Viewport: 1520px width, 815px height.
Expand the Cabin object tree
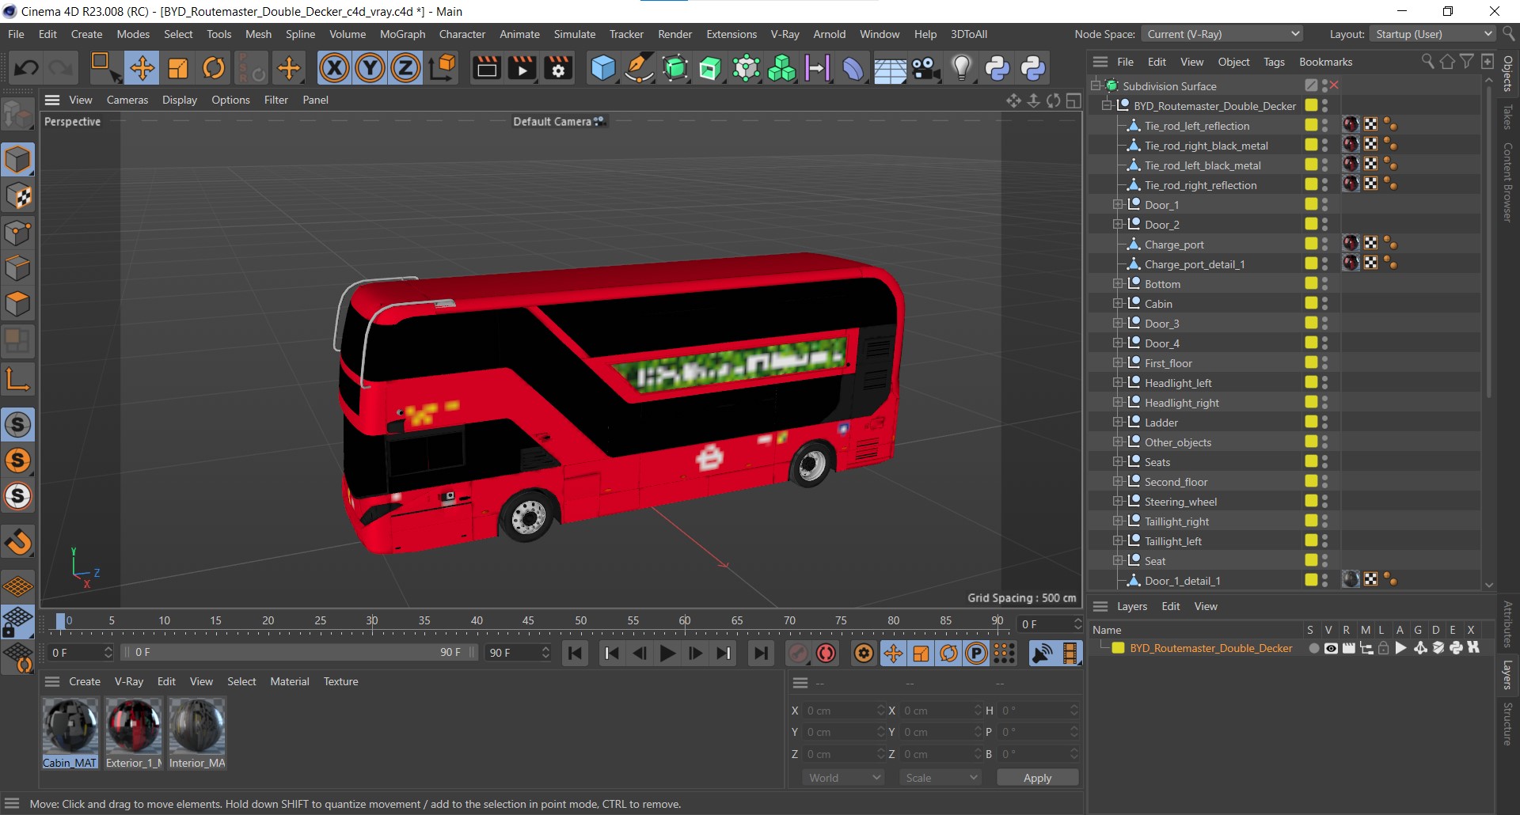click(1118, 304)
